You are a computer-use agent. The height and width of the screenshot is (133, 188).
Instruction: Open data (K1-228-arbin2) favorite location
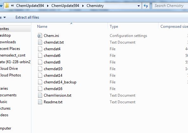[x=15, y=62]
